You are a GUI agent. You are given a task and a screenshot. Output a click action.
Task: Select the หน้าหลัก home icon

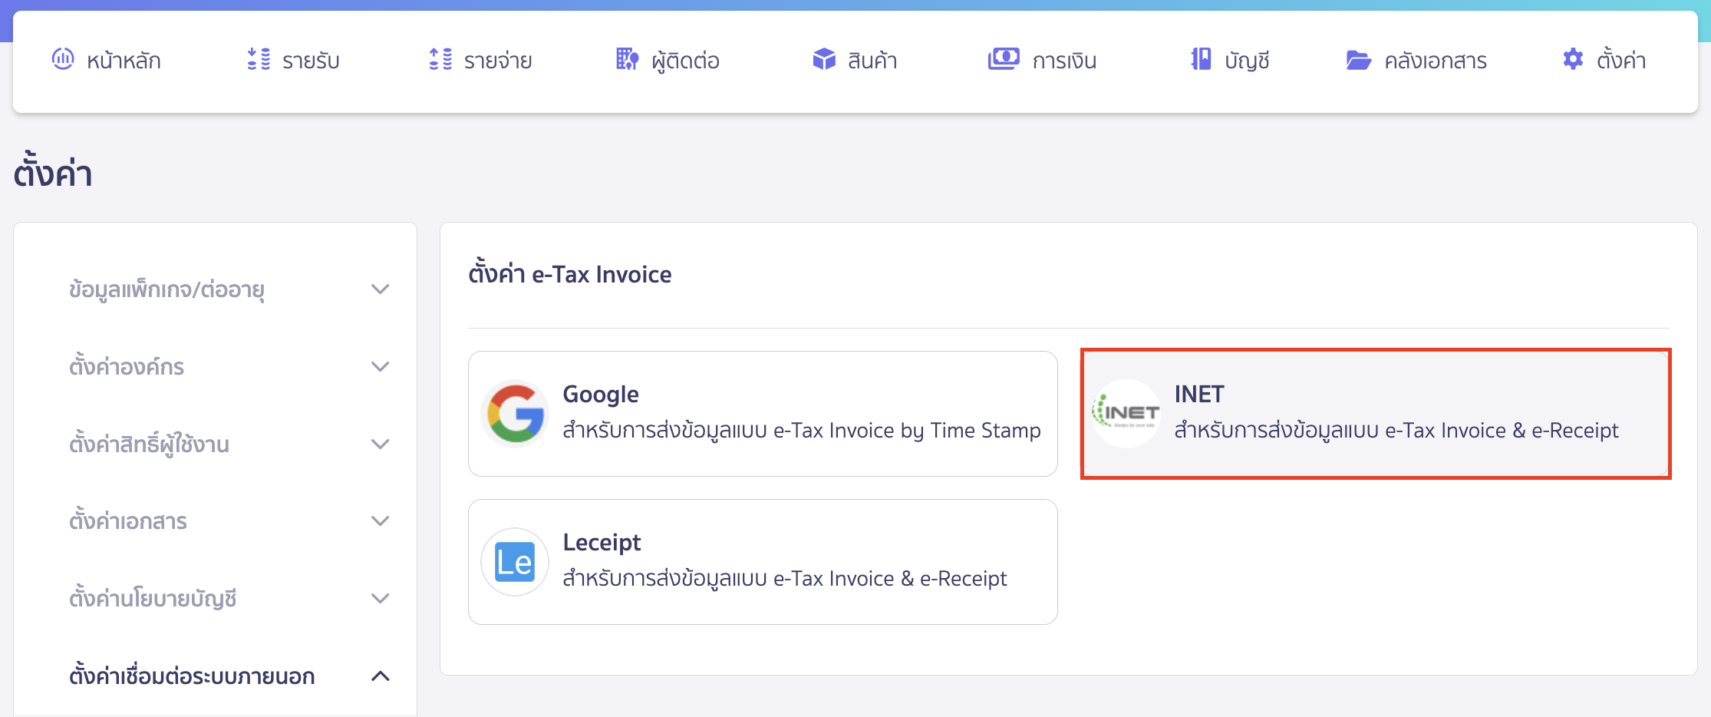(61, 59)
